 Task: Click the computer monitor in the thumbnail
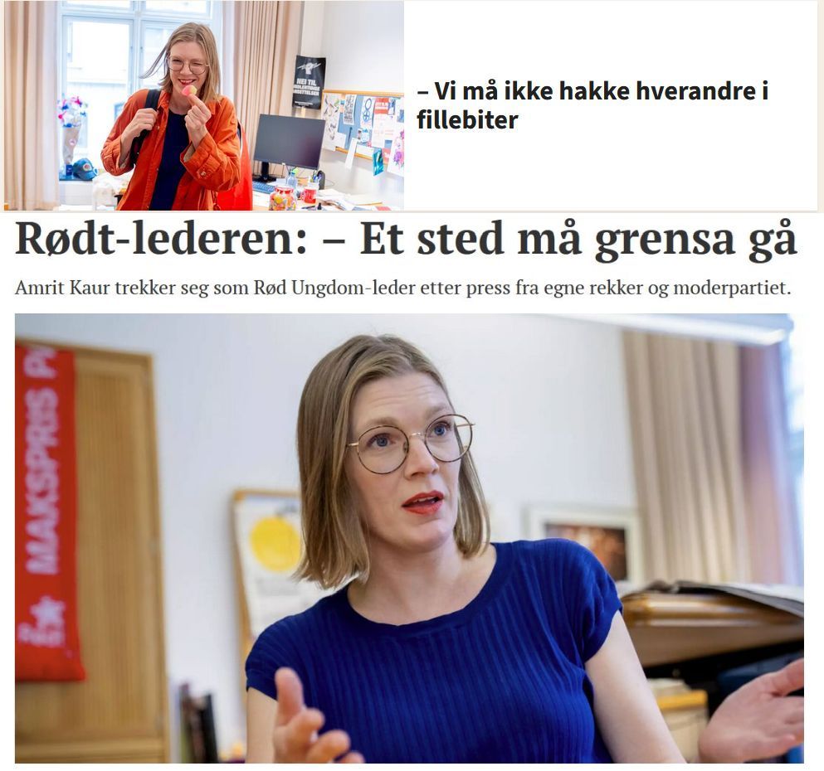289,143
